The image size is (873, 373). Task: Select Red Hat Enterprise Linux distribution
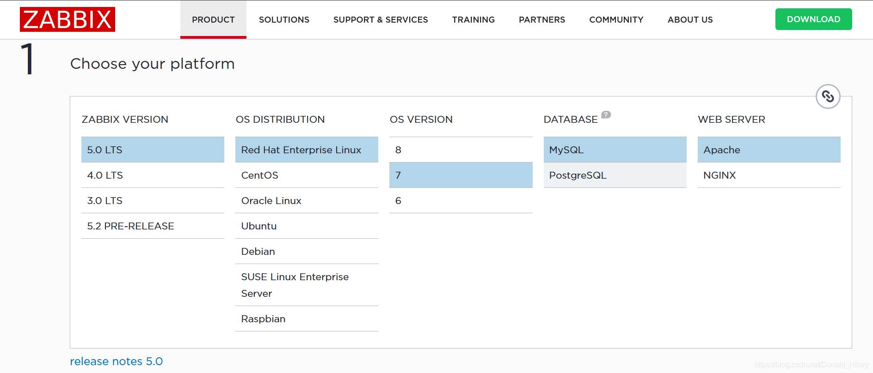tap(307, 150)
